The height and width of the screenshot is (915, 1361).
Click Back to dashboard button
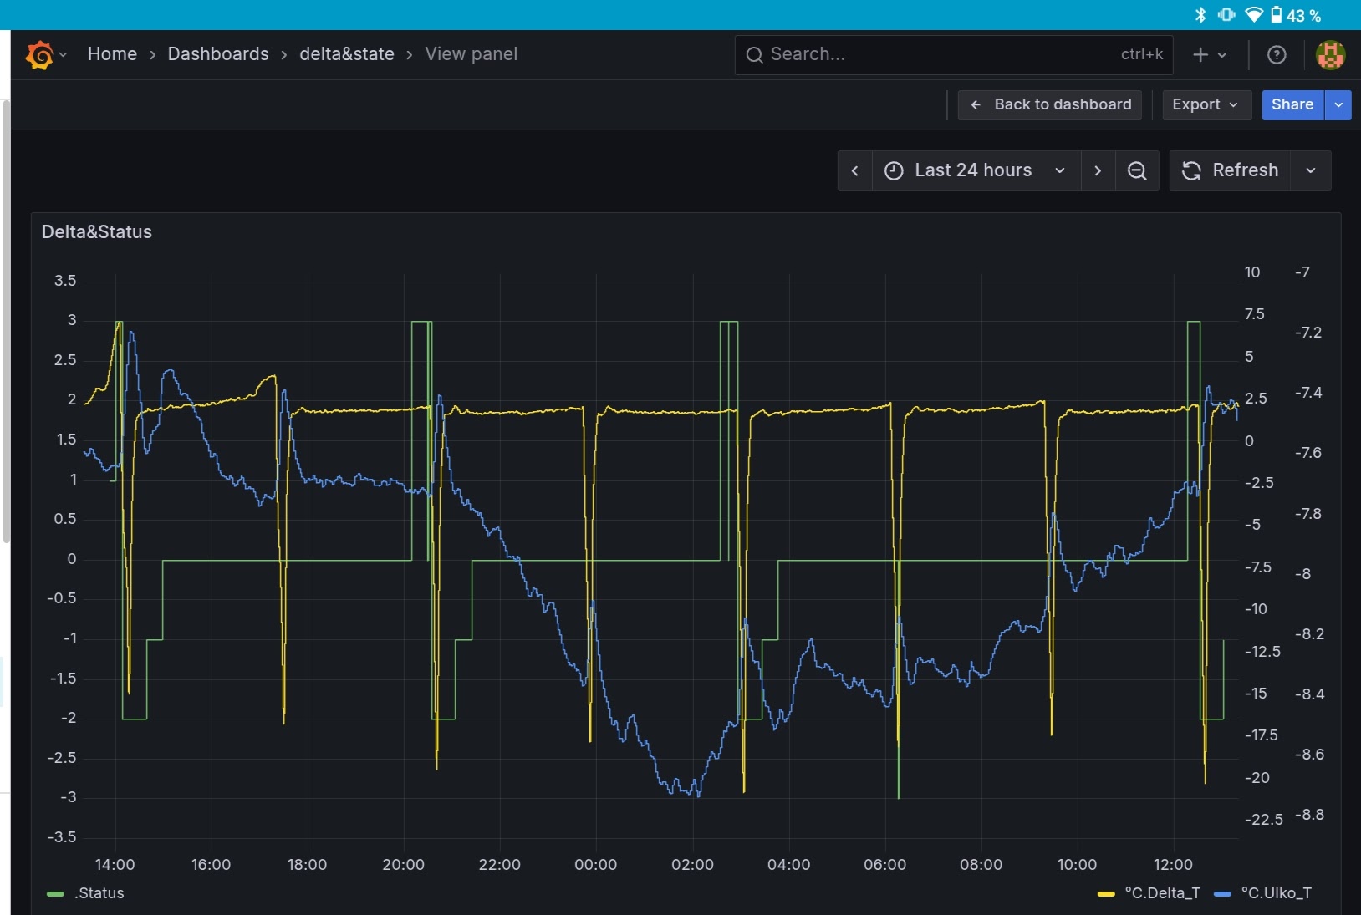(x=1050, y=104)
